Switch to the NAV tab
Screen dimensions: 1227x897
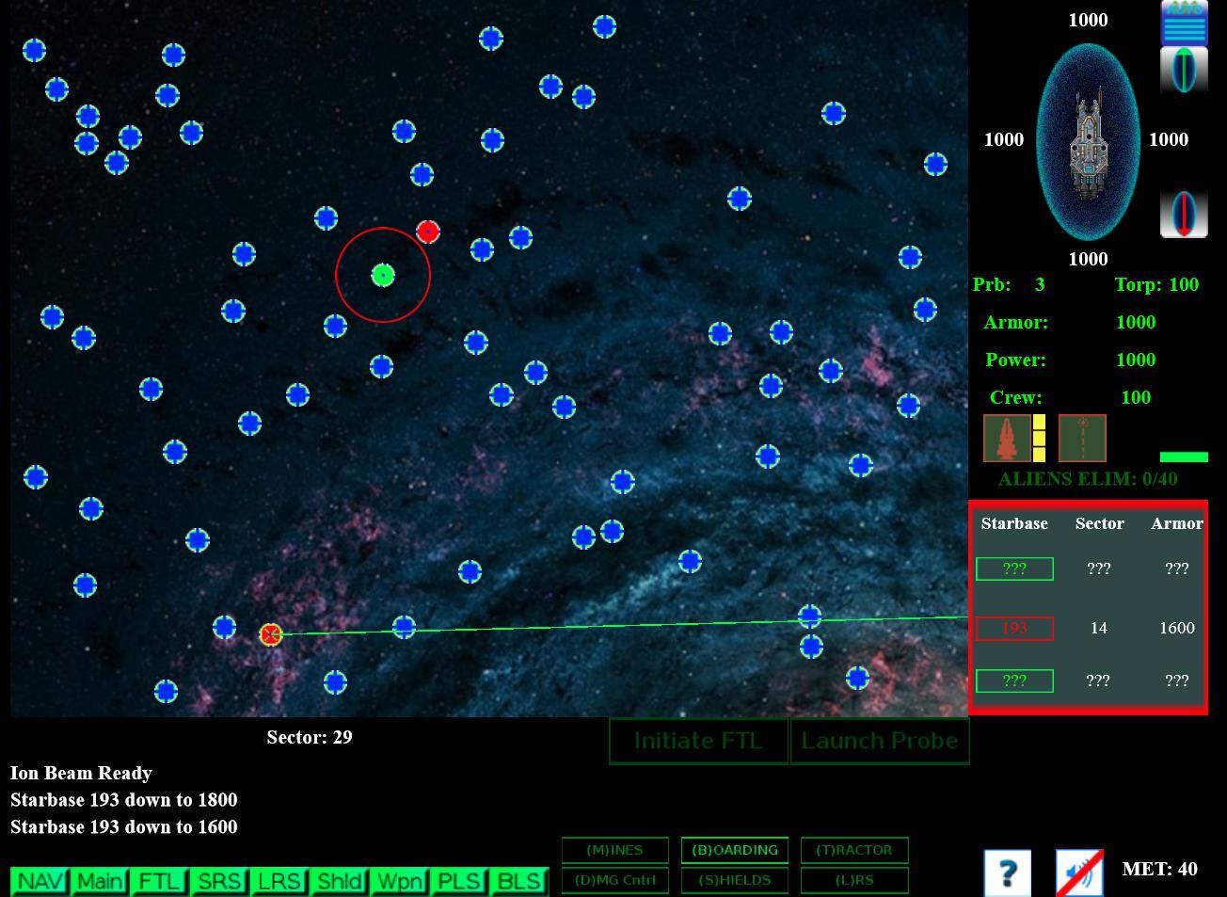[40, 881]
